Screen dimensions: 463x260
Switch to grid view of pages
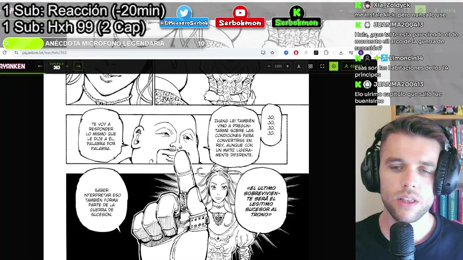310,66
